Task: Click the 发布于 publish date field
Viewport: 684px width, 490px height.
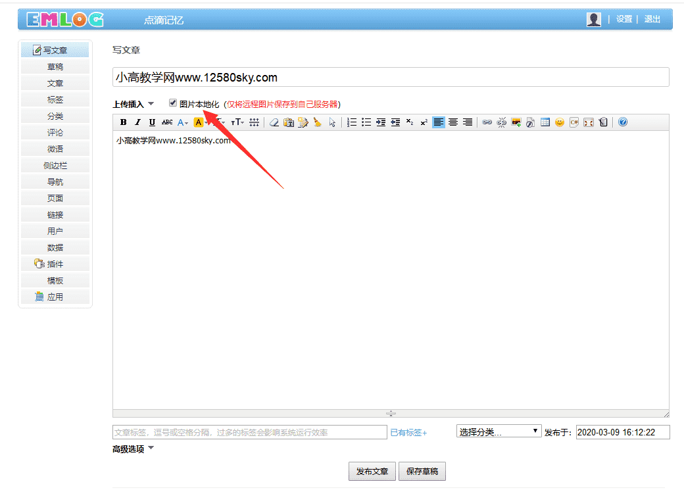Action: (622, 432)
